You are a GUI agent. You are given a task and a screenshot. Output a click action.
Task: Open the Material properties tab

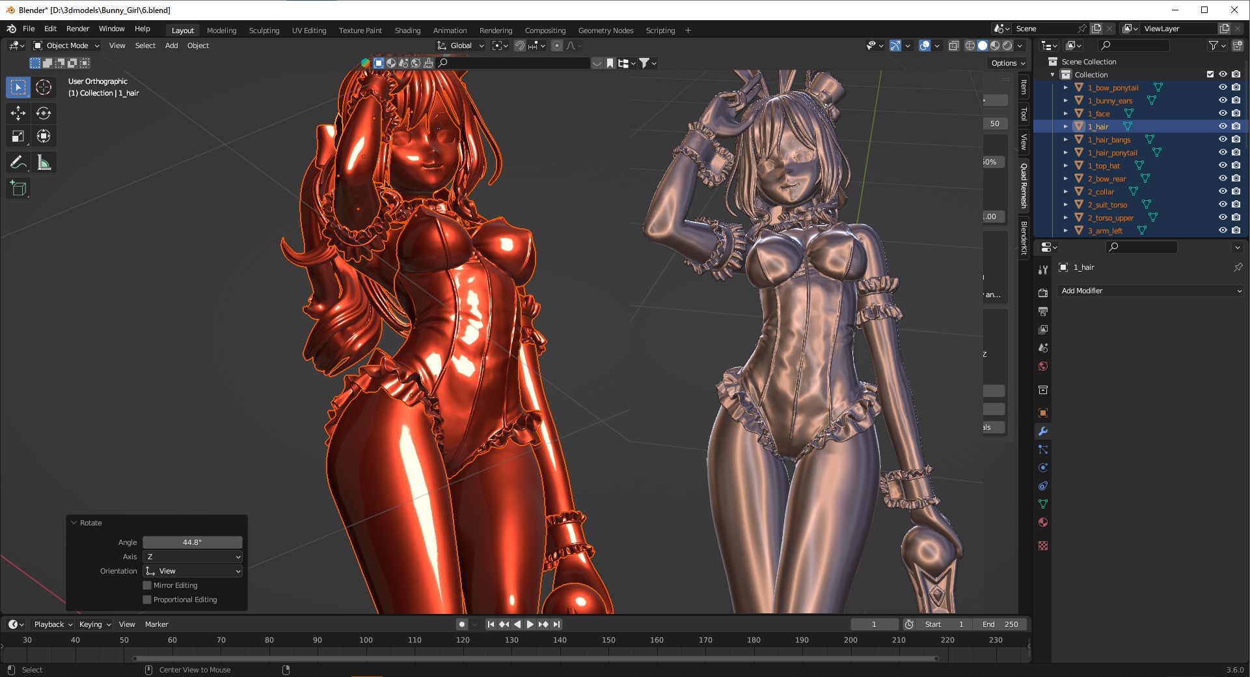click(1043, 522)
